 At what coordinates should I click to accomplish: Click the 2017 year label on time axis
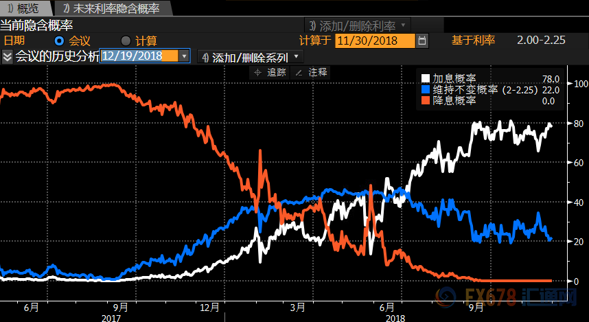[111, 318]
